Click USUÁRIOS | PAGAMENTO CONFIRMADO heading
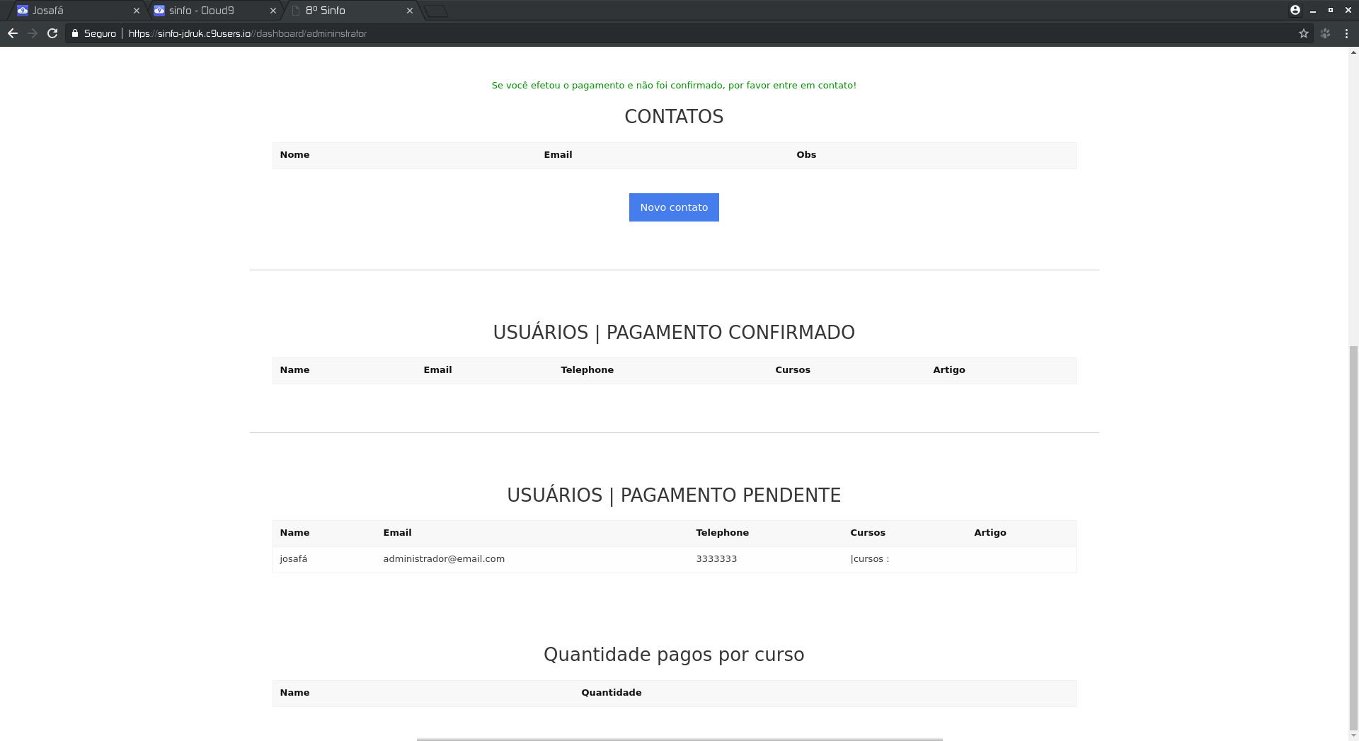Screen dimensions: 1359x741 coord(674,333)
